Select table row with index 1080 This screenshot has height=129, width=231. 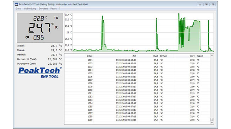(x=138, y=90)
